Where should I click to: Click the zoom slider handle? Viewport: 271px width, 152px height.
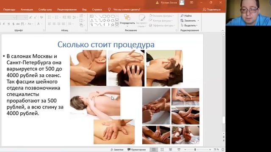195,149
